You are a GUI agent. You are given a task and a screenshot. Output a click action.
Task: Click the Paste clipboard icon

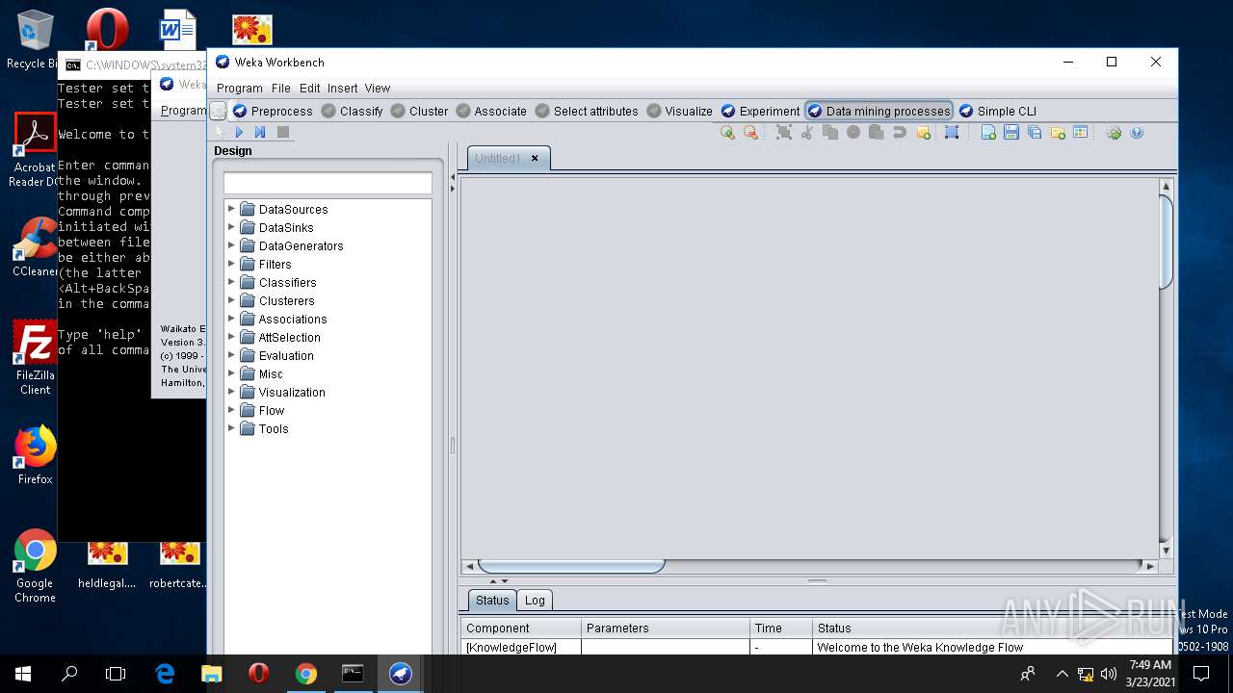[877, 133]
